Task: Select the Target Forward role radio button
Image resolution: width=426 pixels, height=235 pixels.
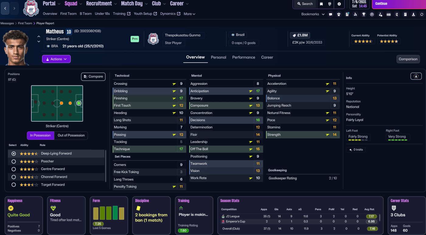Action: (x=13, y=185)
